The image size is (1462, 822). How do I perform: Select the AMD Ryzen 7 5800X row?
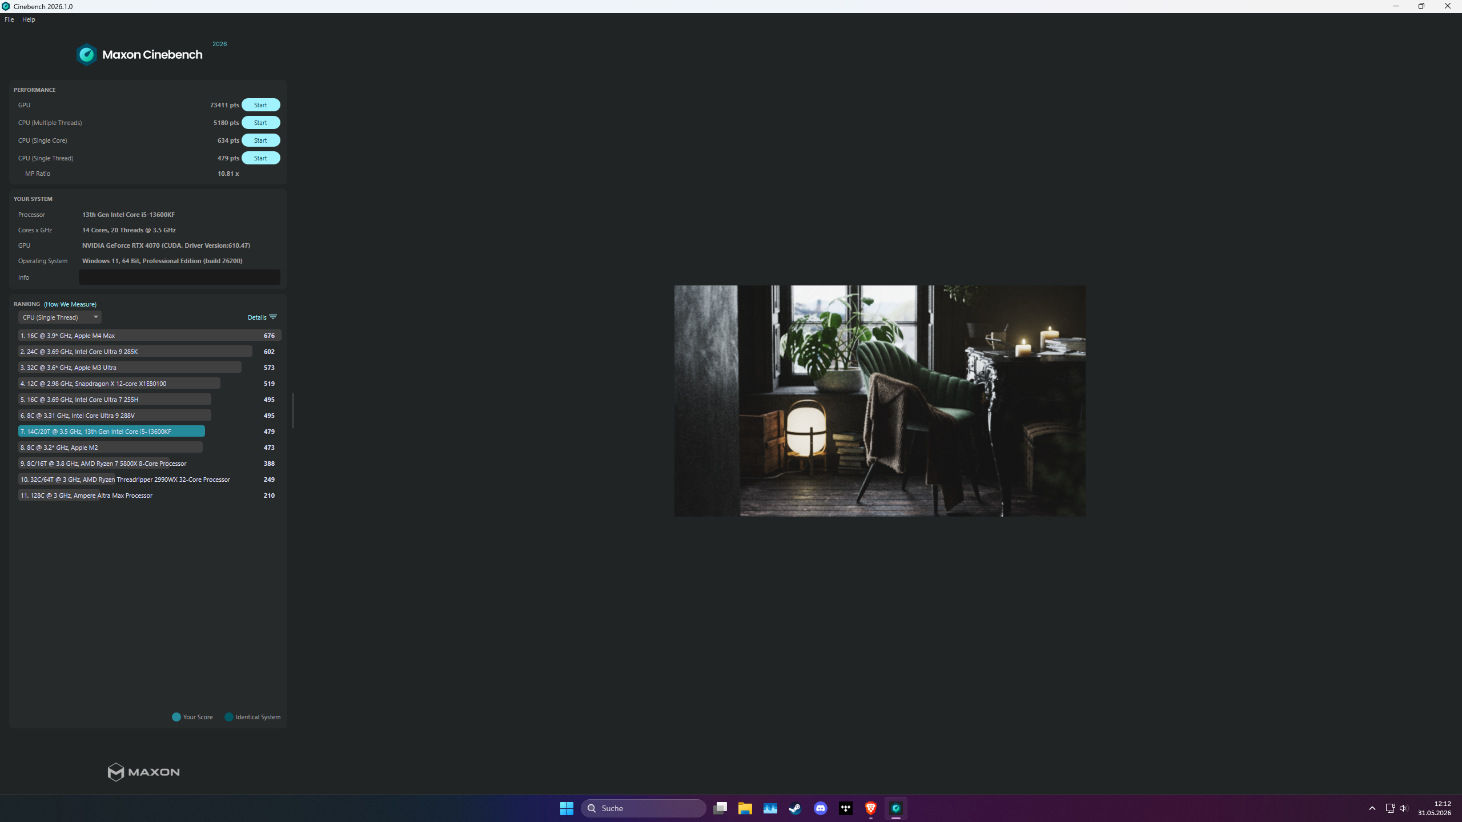click(x=150, y=464)
